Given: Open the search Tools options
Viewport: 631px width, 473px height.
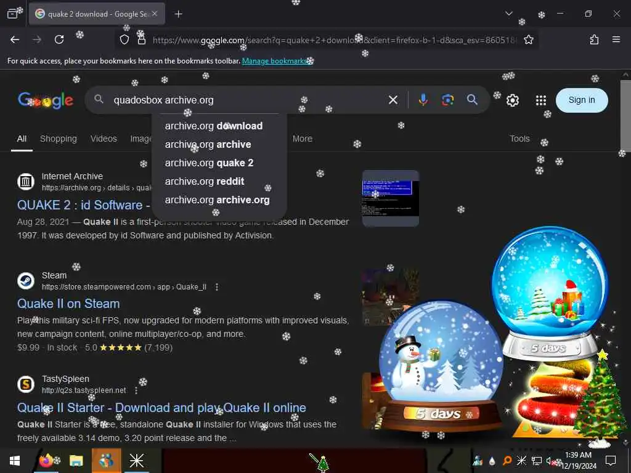Looking at the screenshot, I should [x=519, y=139].
